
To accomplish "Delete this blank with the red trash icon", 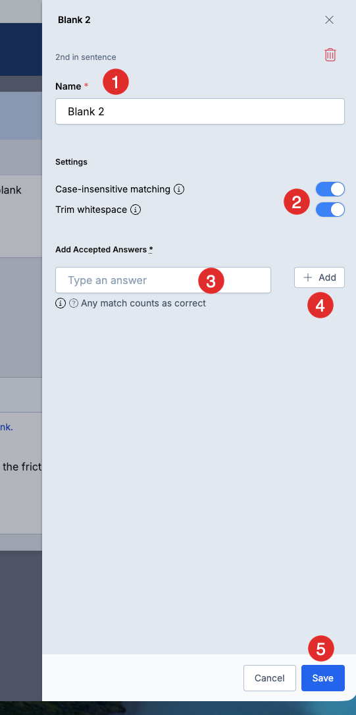I will pos(330,55).
